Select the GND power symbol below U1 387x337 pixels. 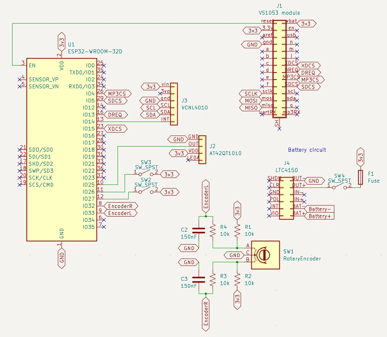61,258
